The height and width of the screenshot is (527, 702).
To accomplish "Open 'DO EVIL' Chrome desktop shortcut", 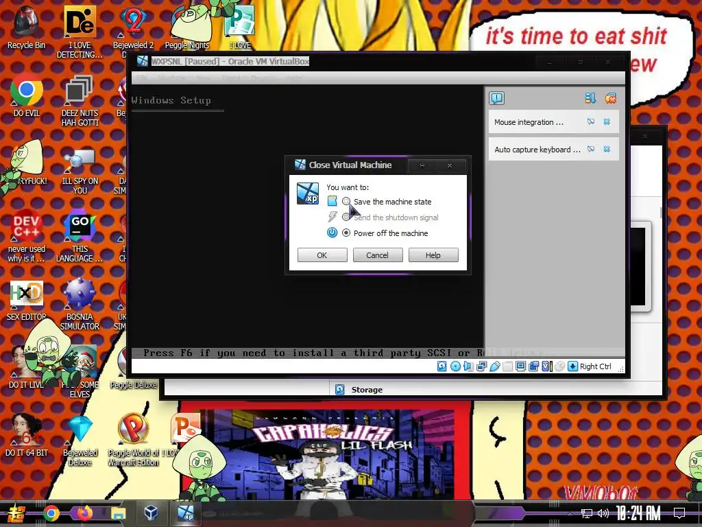I will tap(26, 95).
